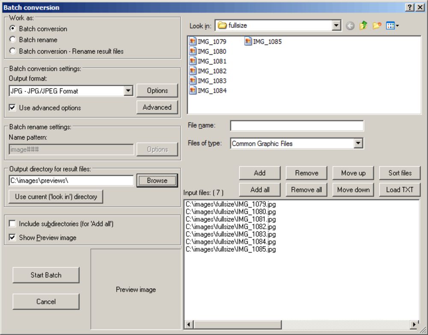The width and height of the screenshot is (428, 335).
Task: Click the Add button
Action: pyautogui.click(x=260, y=173)
